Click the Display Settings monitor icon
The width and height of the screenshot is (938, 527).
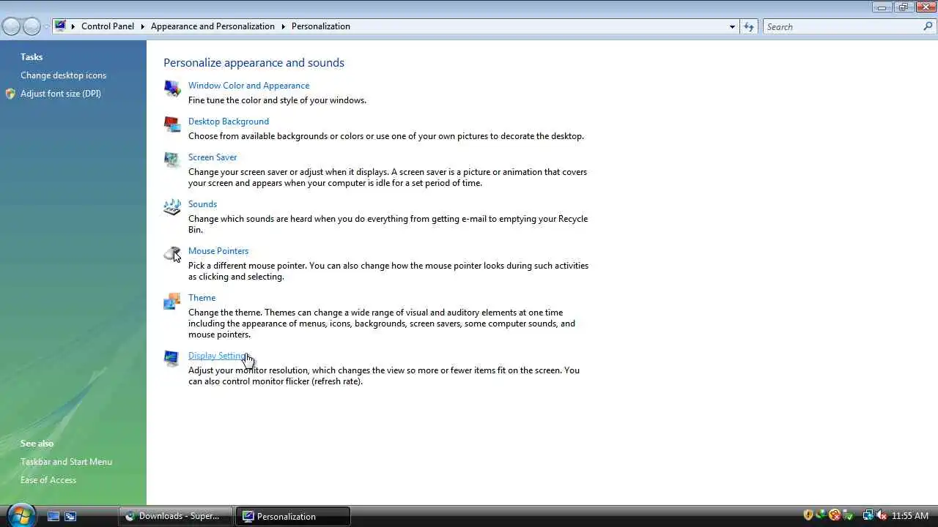[172, 359]
